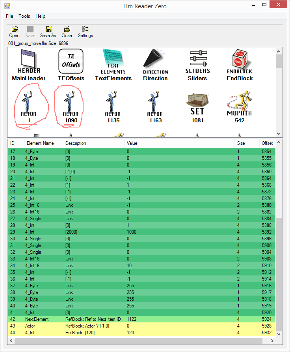The image size is (290, 352).
Task: Select the EndBlock icon
Action: tap(240, 65)
